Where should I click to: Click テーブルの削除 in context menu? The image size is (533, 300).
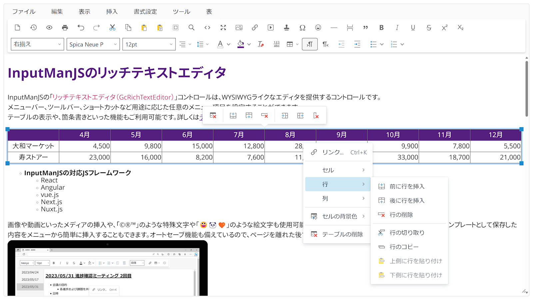coord(338,234)
